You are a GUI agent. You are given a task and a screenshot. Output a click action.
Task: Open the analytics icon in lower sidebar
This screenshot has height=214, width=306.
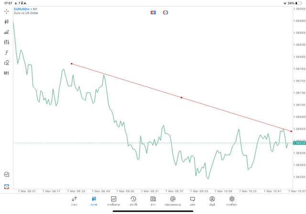(x=7, y=175)
